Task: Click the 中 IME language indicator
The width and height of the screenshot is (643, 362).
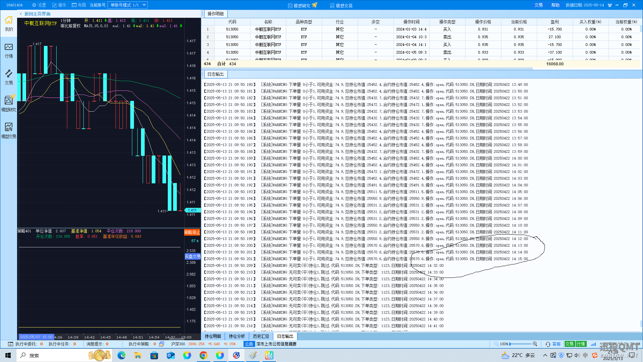Action: click(x=585, y=355)
